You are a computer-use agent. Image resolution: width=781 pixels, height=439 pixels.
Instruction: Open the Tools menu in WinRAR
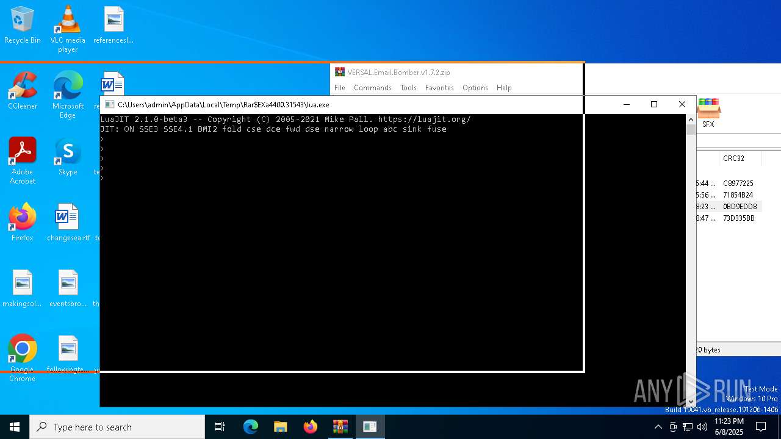(x=408, y=88)
